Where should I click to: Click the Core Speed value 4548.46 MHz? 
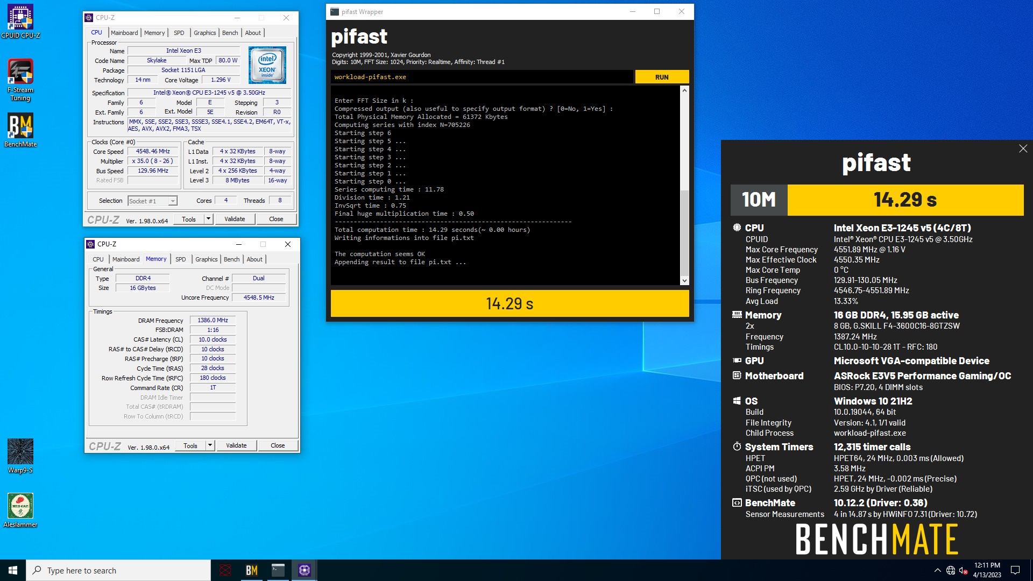click(153, 152)
